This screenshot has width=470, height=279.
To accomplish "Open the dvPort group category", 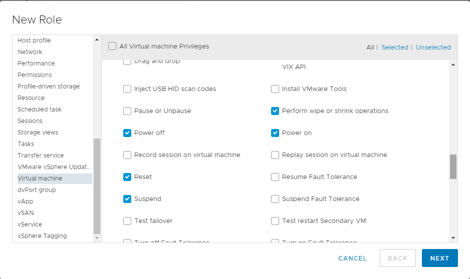I will click(x=37, y=190).
